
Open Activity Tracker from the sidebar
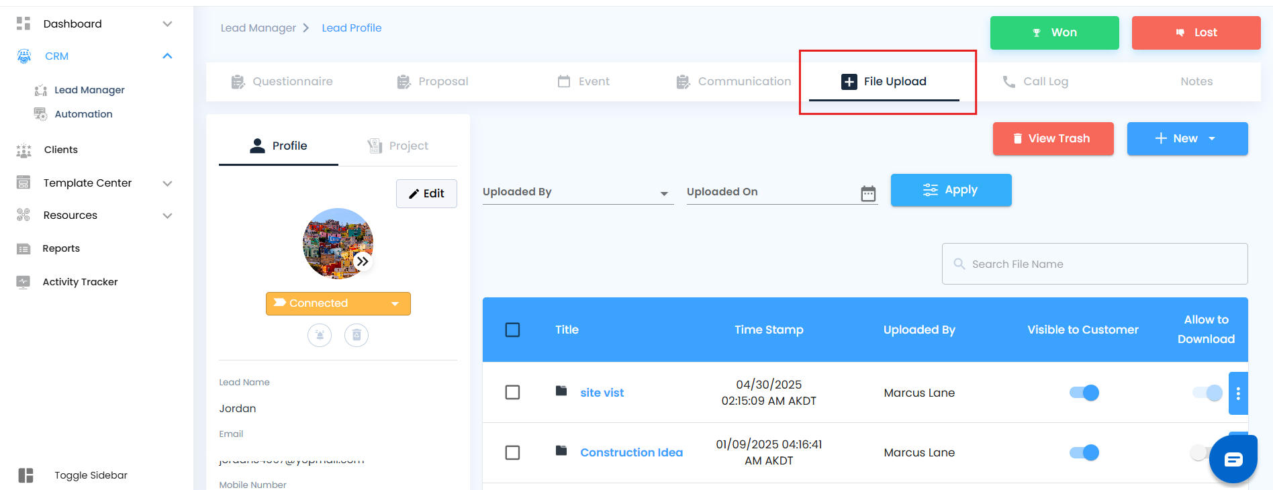pos(80,282)
